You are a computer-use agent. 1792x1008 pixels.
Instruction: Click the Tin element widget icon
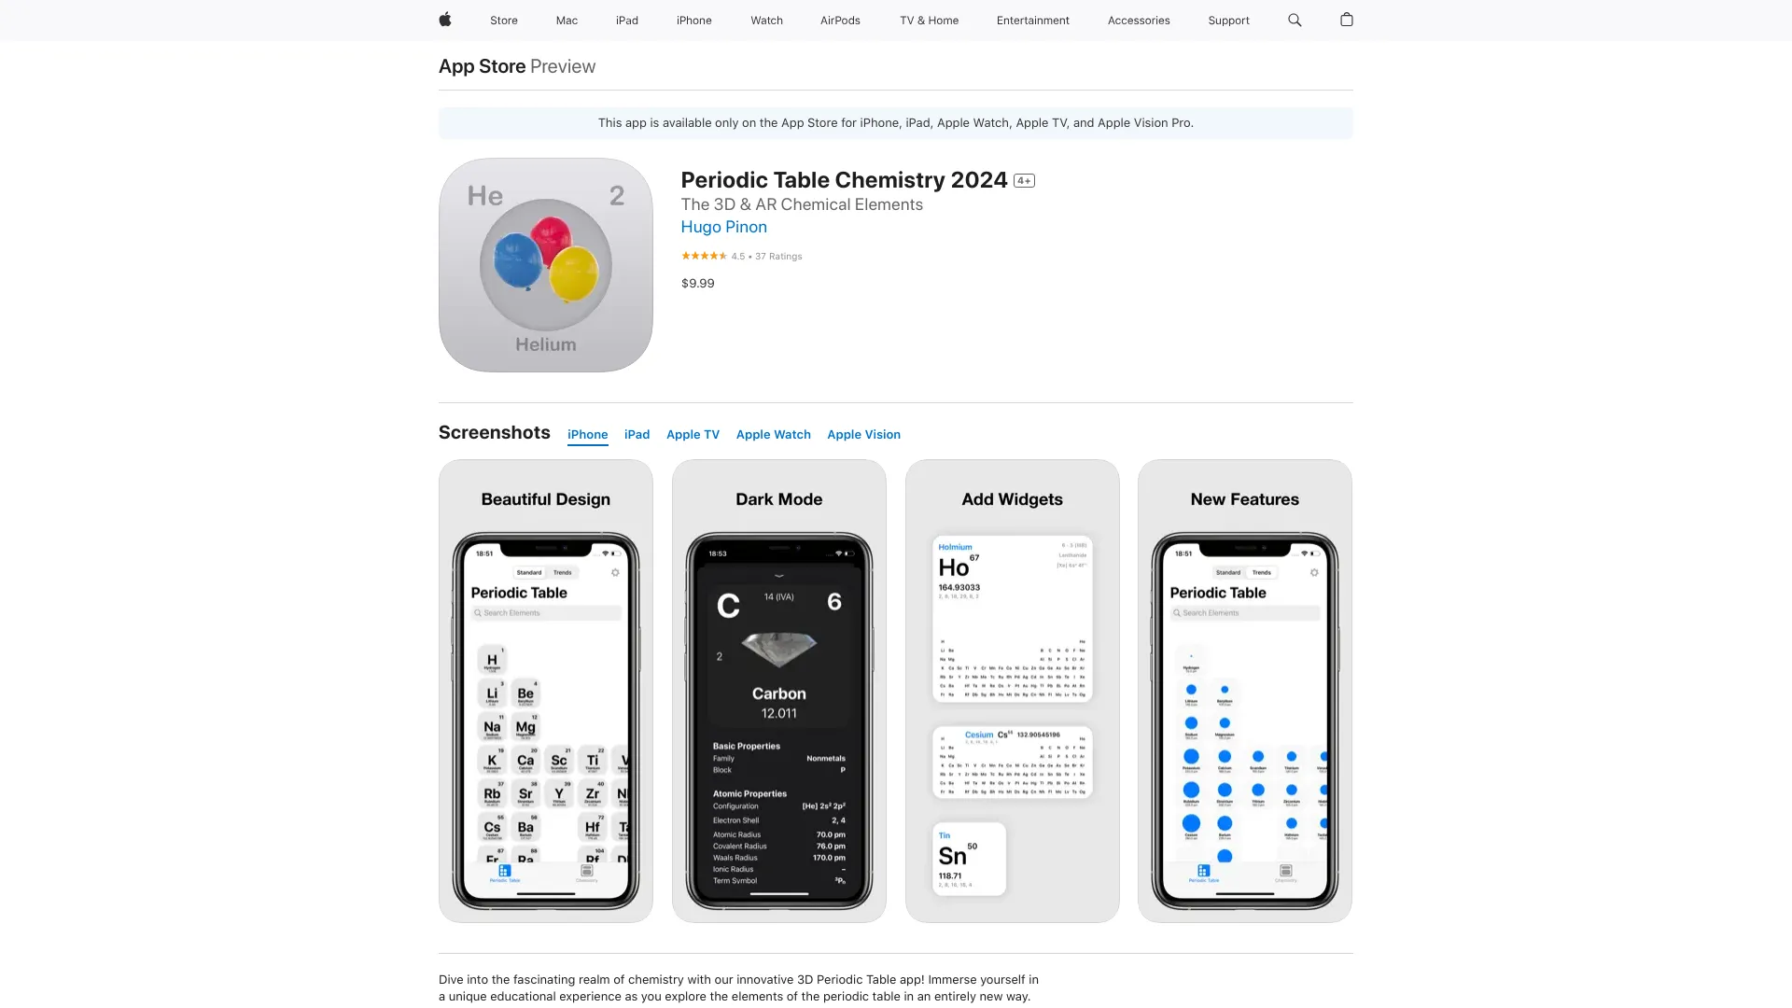click(x=967, y=858)
